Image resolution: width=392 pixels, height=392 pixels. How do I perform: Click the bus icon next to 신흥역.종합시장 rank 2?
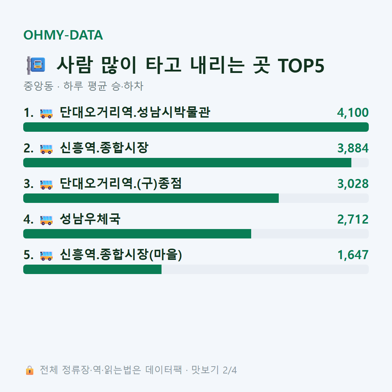pos(46,149)
